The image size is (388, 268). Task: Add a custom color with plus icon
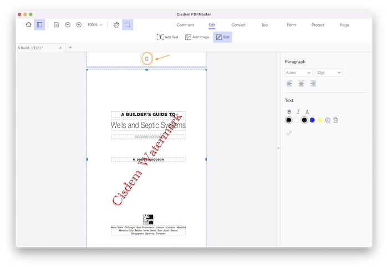[328, 120]
